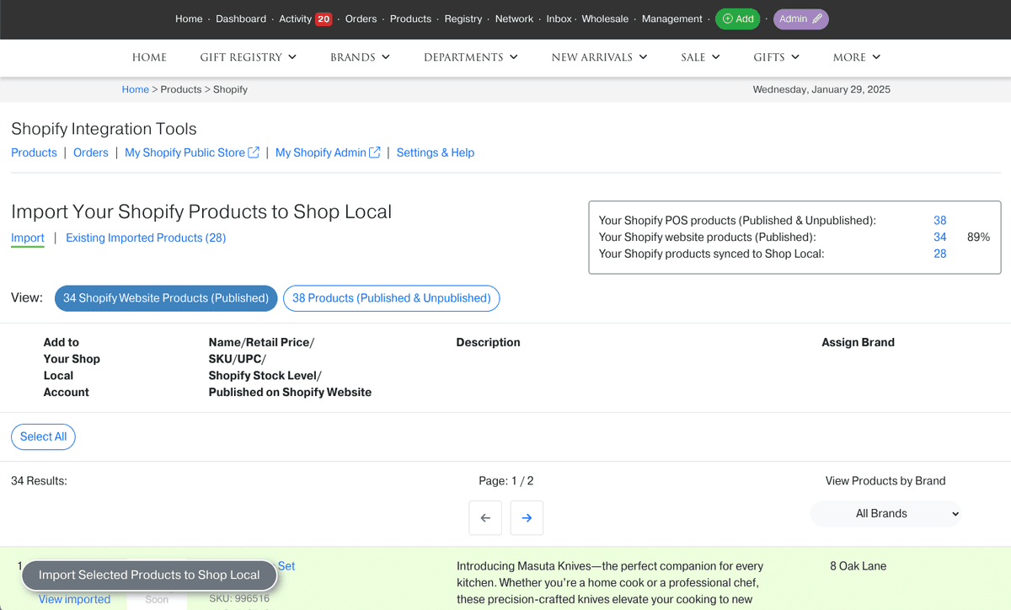Open Orders in admin bar

(361, 19)
